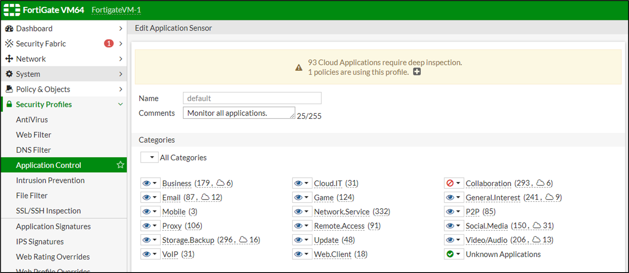Open the plus icon in the warning banner
The width and height of the screenshot is (629, 273).
pyautogui.click(x=417, y=72)
